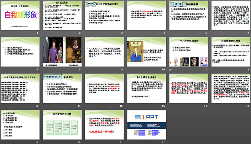Screen dimensions: 251x144
Task: Select slide 14 titled 职业规划
Action: click(x=62, y=88)
